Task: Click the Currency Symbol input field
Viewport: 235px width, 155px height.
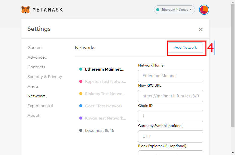Action: tap(171, 136)
